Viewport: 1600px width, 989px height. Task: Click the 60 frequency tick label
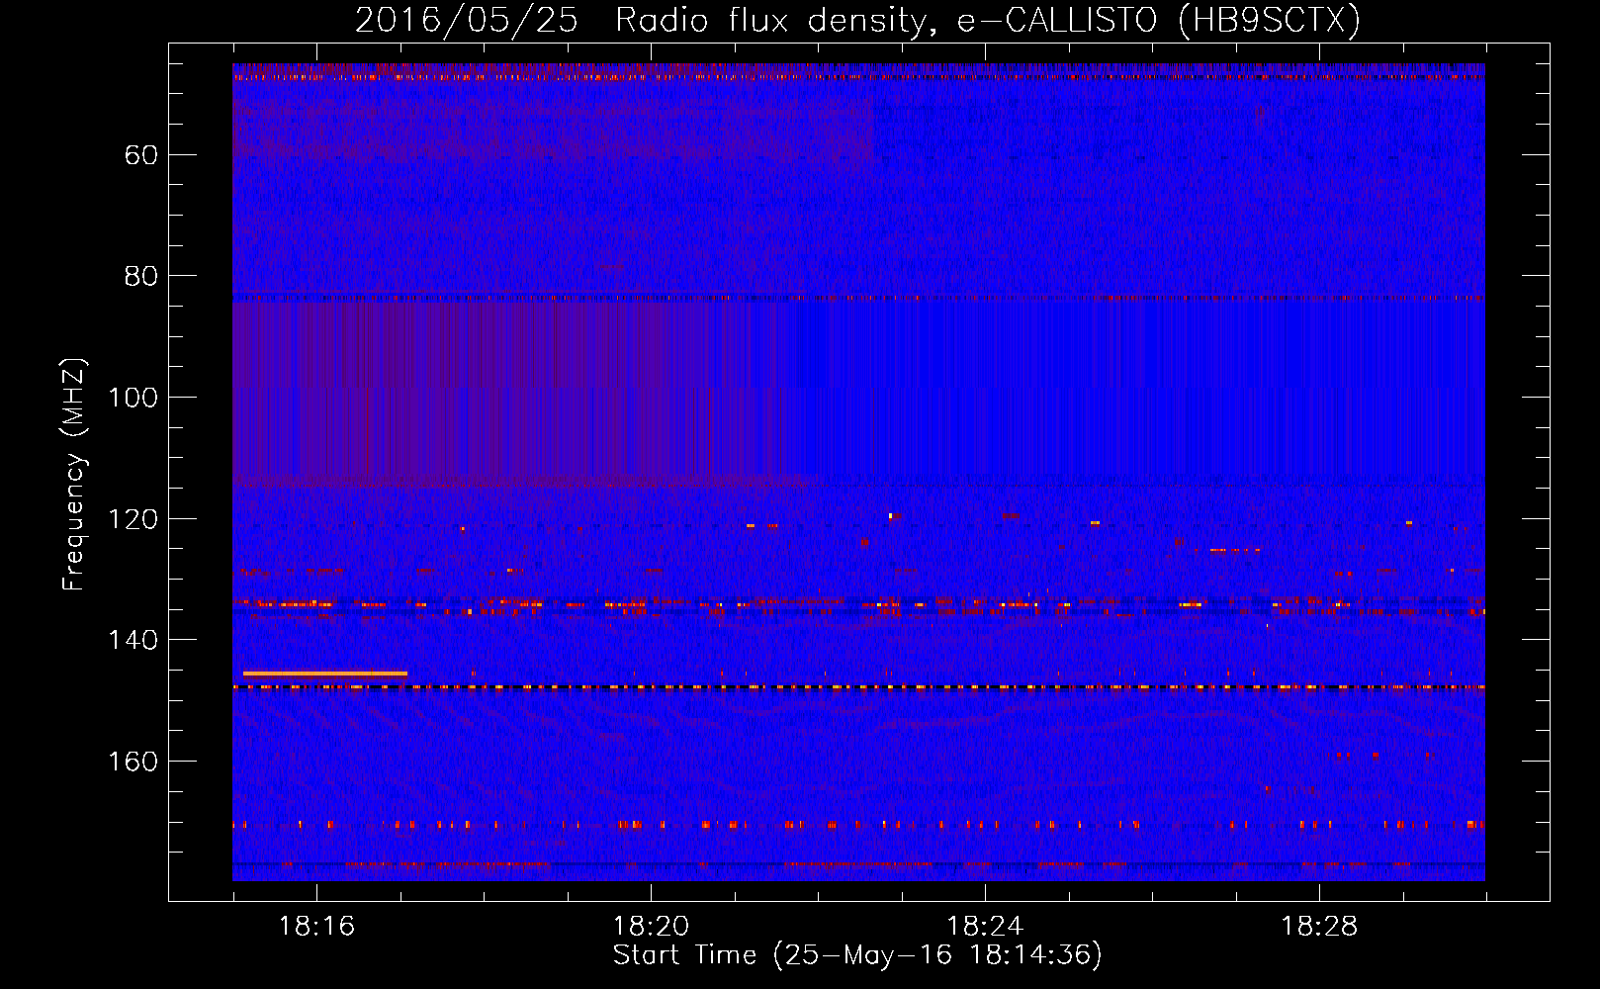tap(141, 155)
